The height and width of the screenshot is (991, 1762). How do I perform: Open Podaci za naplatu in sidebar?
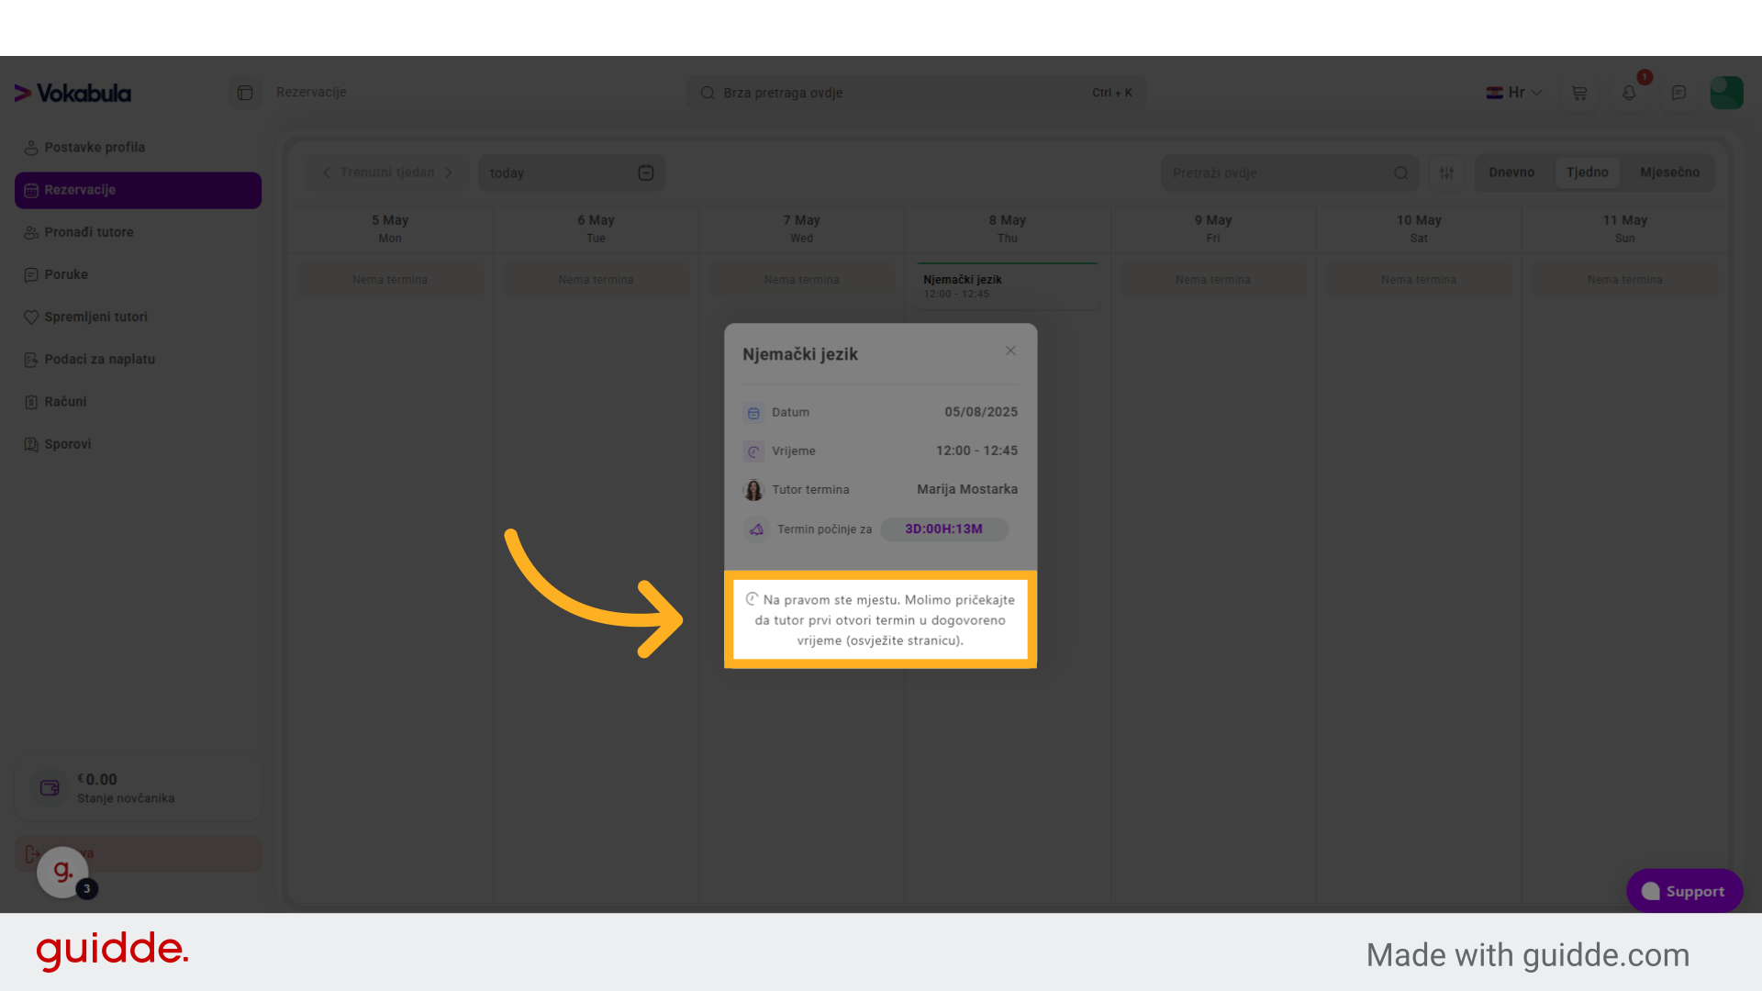tap(138, 360)
